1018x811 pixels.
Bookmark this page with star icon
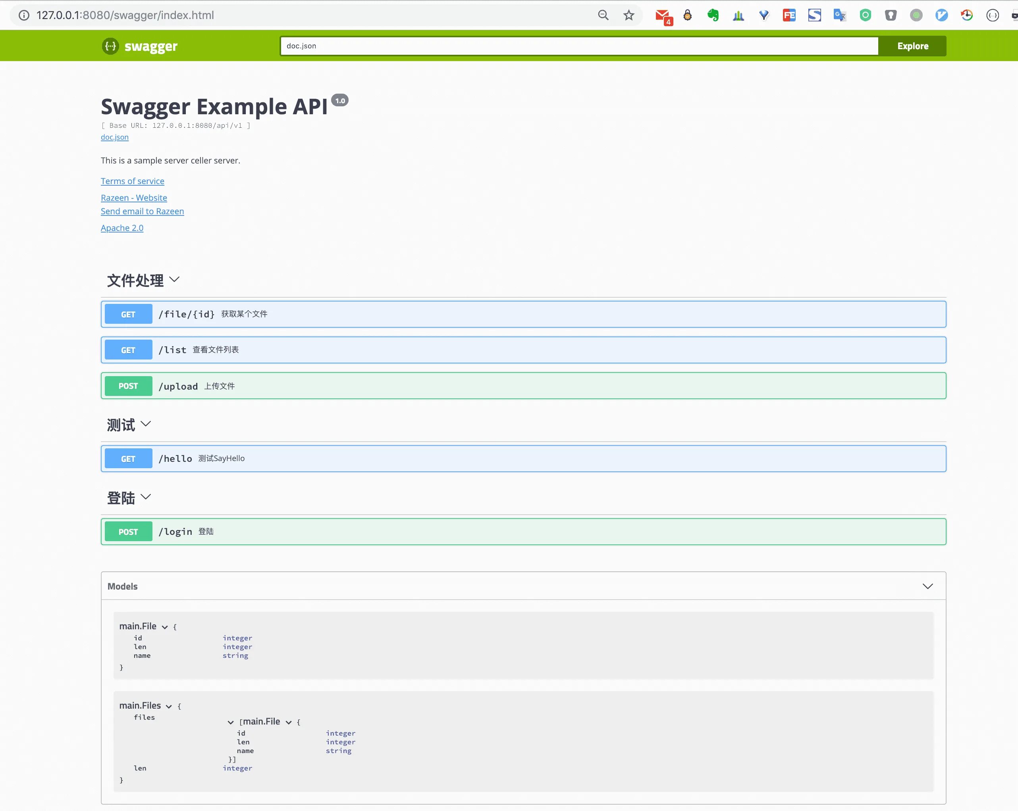[x=629, y=15]
